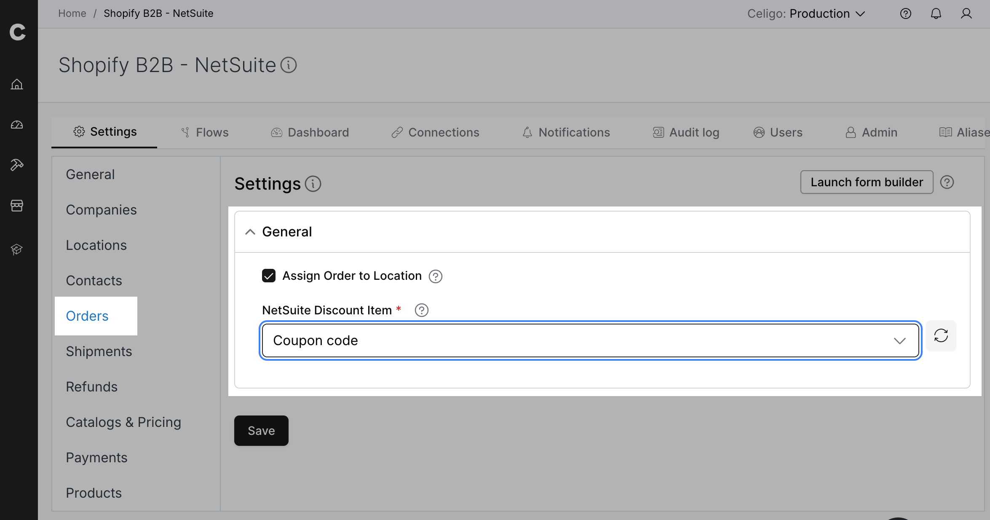Uncheck Assign Order to Location checkbox
The image size is (990, 520).
pyautogui.click(x=269, y=276)
